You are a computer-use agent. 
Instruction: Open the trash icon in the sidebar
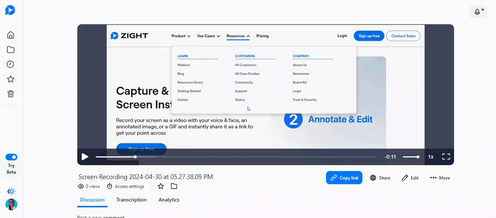coord(11,94)
